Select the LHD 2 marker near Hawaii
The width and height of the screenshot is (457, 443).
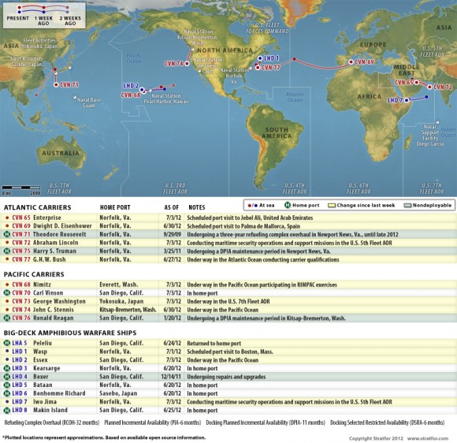pos(142,90)
